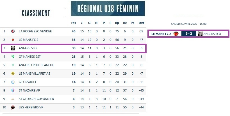Click Les Herbiers VF club crest

pyautogui.click(x=13, y=107)
